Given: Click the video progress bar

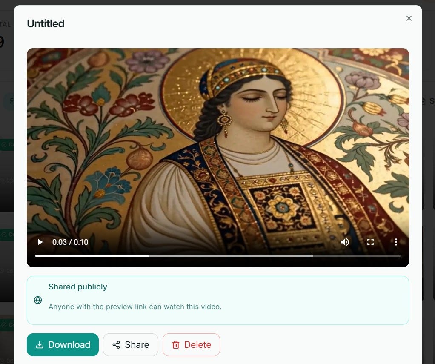Looking at the screenshot, I should pos(218,256).
